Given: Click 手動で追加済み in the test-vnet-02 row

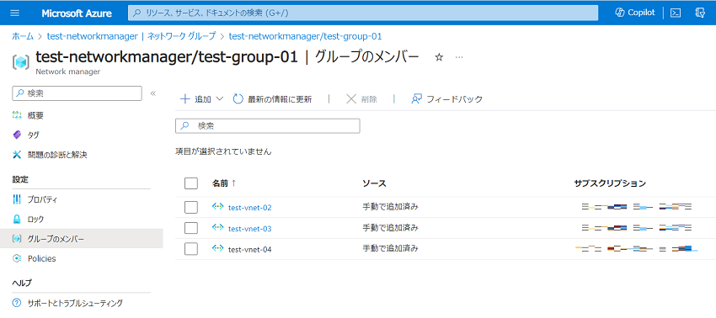Looking at the screenshot, I should coord(390,207).
